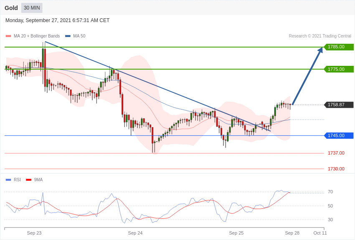Toggle the 9MA legend label

point(38,180)
